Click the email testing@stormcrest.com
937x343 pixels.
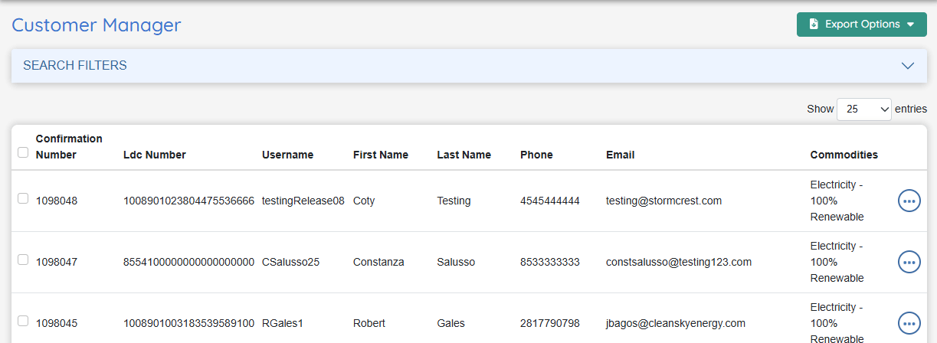[x=663, y=201]
